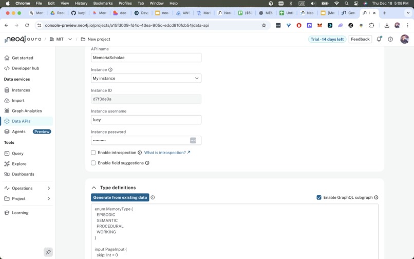
Task: Open the Instance dropdown
Action: pos(146,78)
